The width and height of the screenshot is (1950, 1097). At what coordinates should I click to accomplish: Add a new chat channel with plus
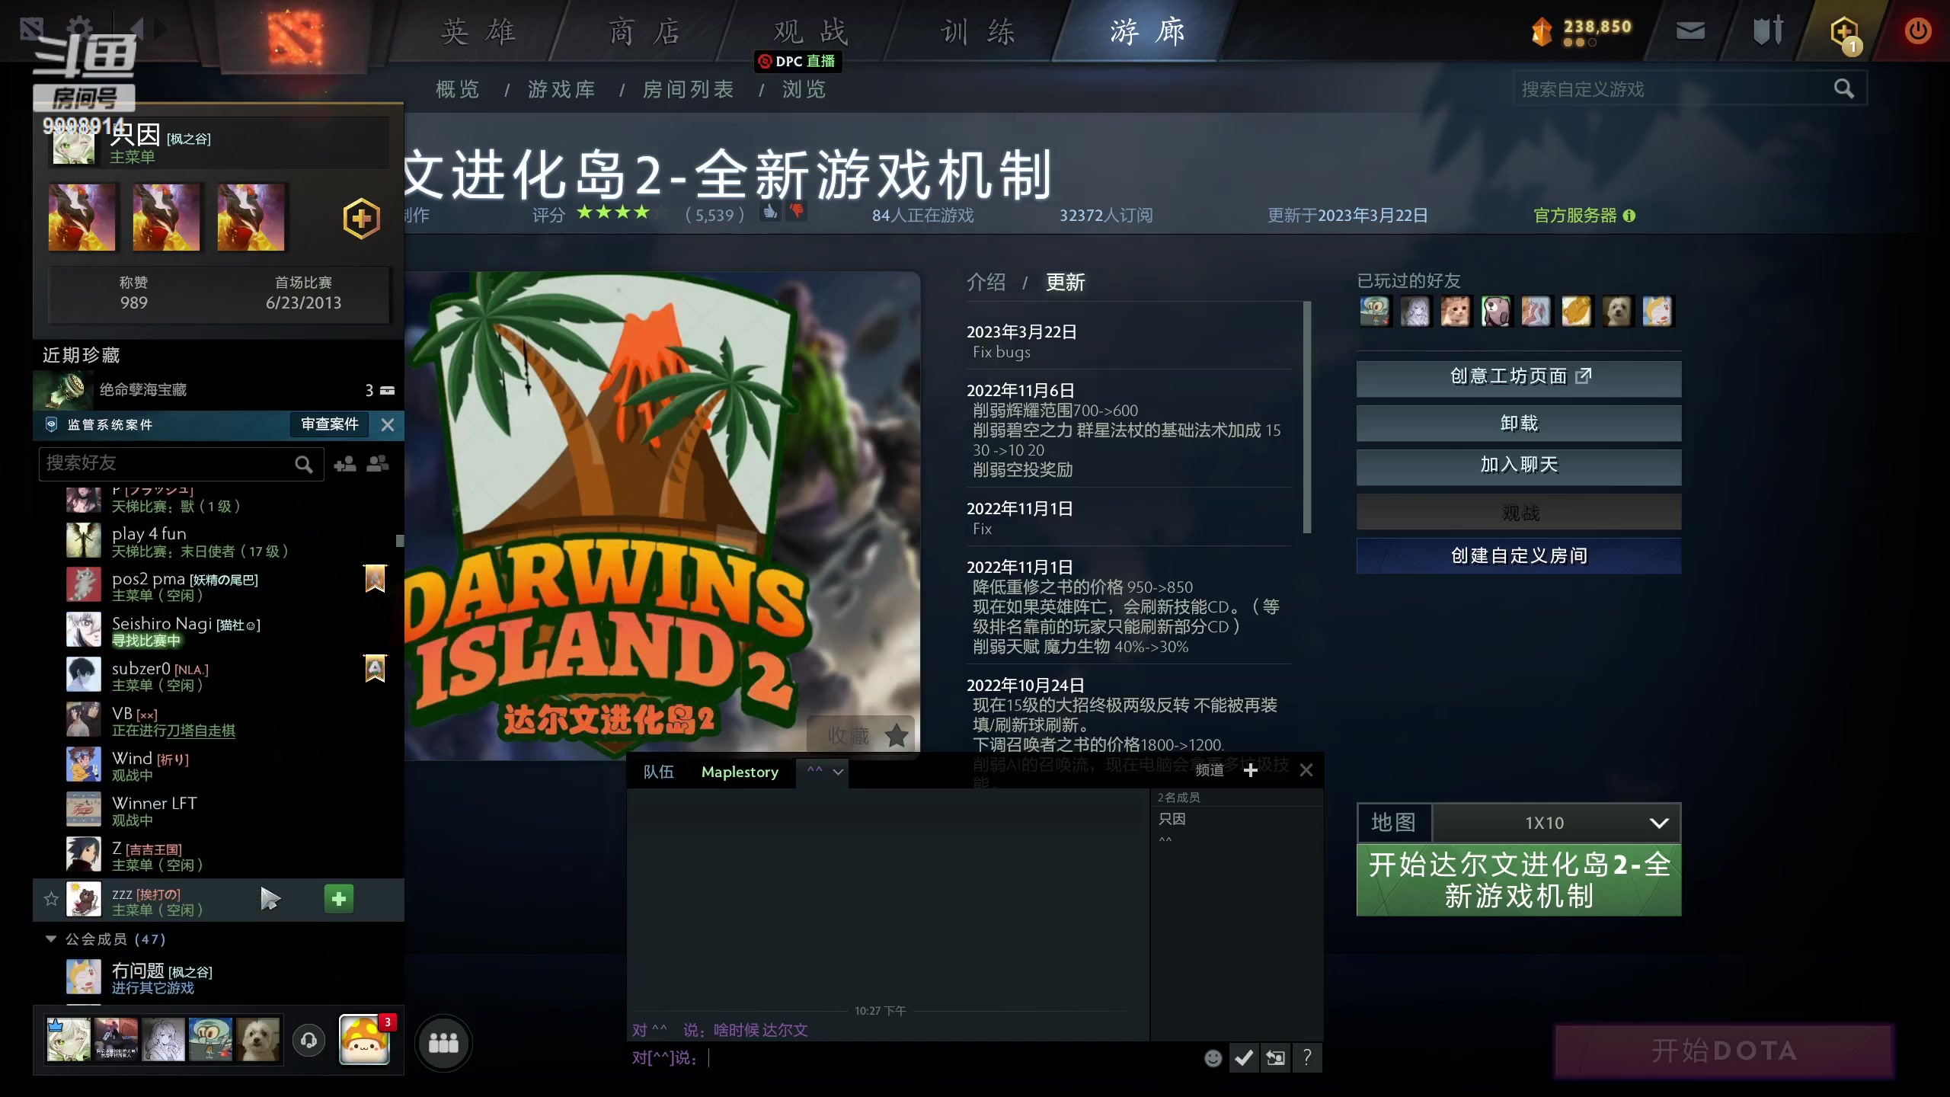(x=1250, y=770)
